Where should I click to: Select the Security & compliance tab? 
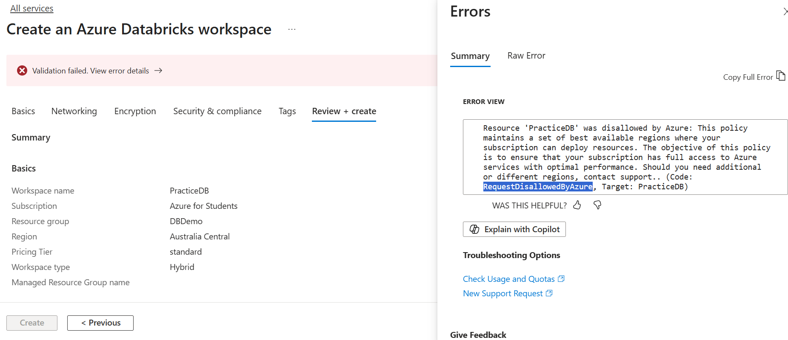pos(217,111)
